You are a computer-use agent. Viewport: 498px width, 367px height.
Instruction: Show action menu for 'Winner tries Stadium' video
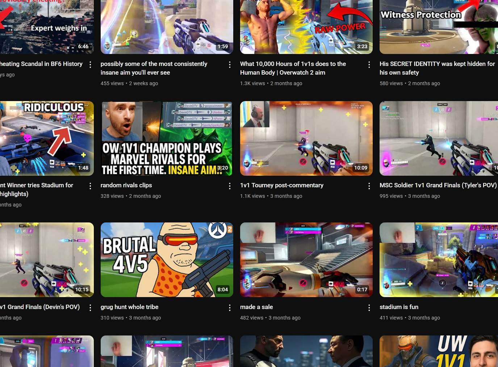coord(90,186)
